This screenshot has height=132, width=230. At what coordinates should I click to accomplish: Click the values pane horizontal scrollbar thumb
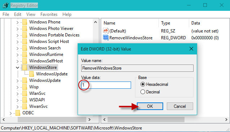pyautogui.click(x=146, y=120)
